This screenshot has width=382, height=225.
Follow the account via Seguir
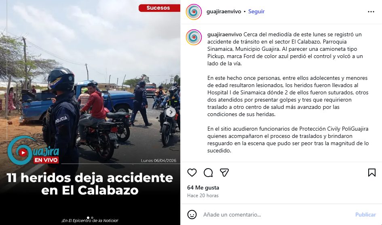(x=256, y=11)
